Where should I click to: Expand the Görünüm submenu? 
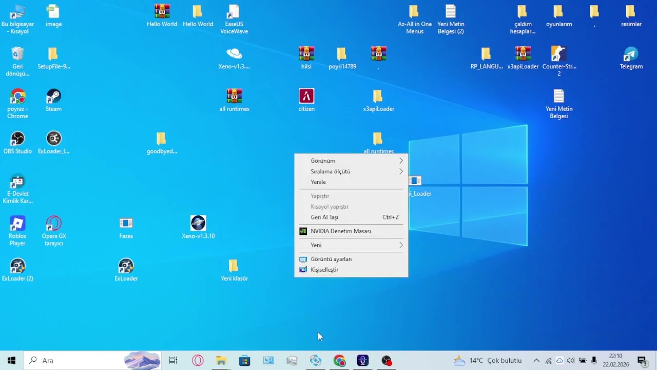351,161
